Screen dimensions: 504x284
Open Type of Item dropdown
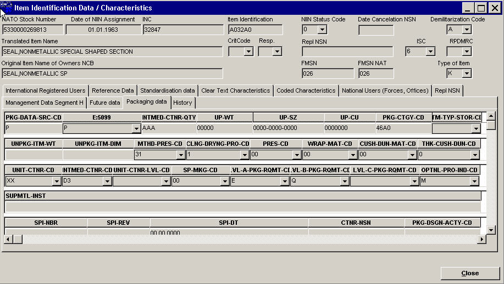pyautogui.click(x=467, y=73)
